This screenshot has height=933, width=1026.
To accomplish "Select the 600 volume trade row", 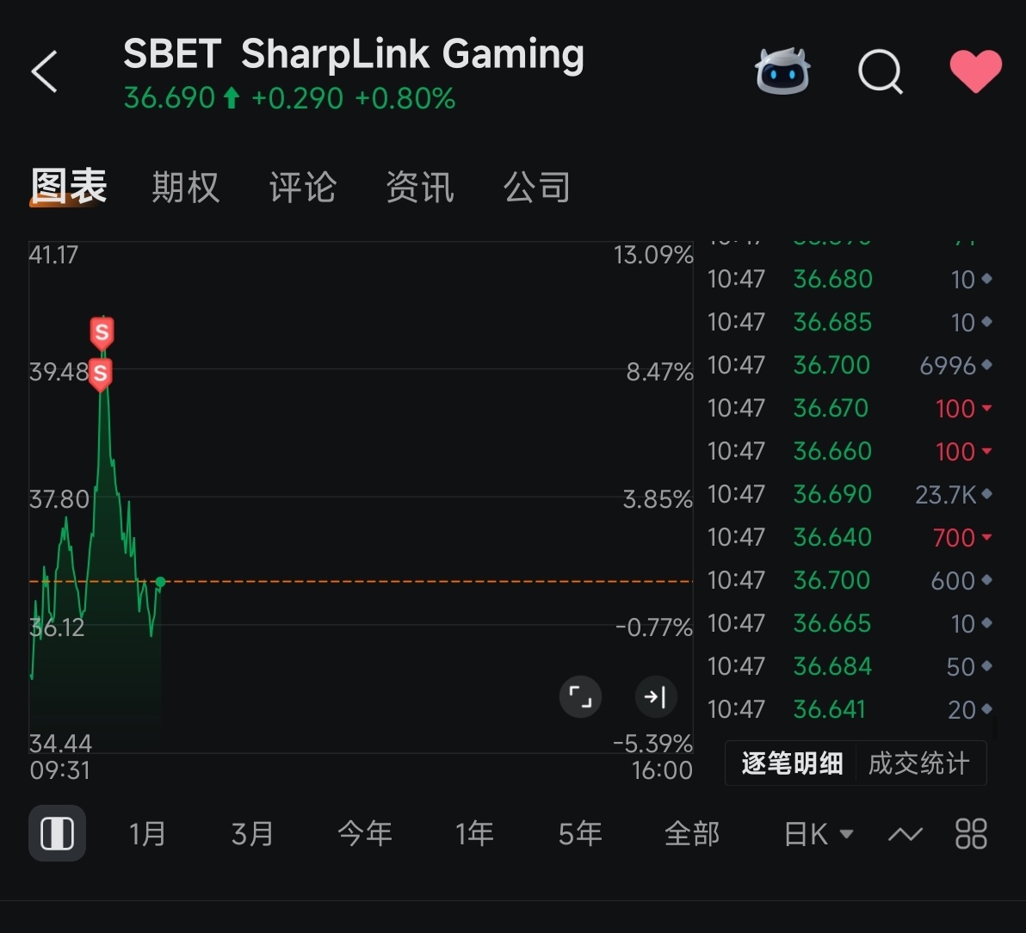I will 850,581.
